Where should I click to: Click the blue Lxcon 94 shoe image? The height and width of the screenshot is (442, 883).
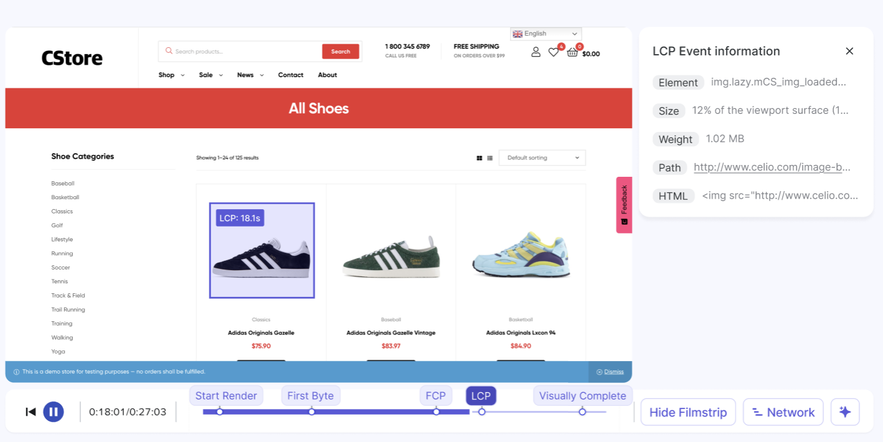coord(521,254)
